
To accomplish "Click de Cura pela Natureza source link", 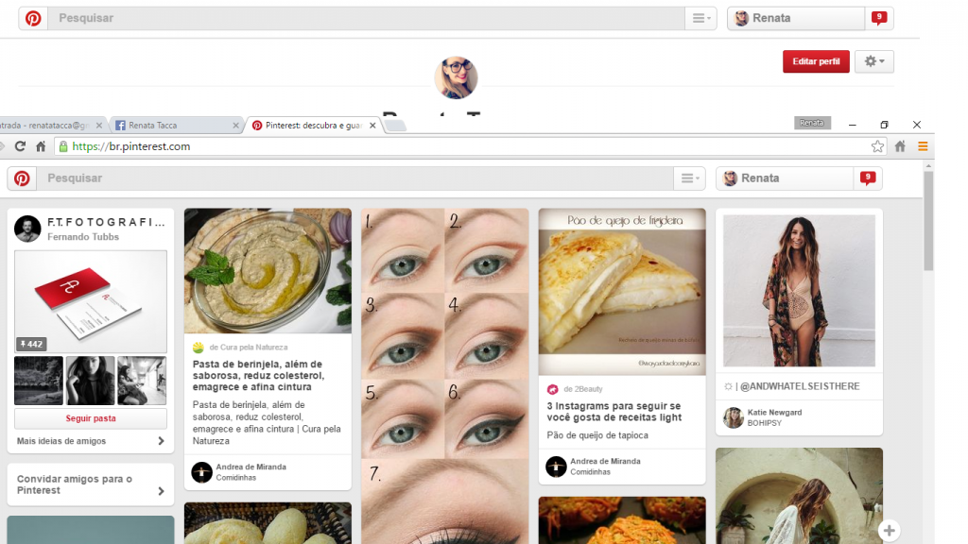I will pyautogui.click(x=249, y=348).
